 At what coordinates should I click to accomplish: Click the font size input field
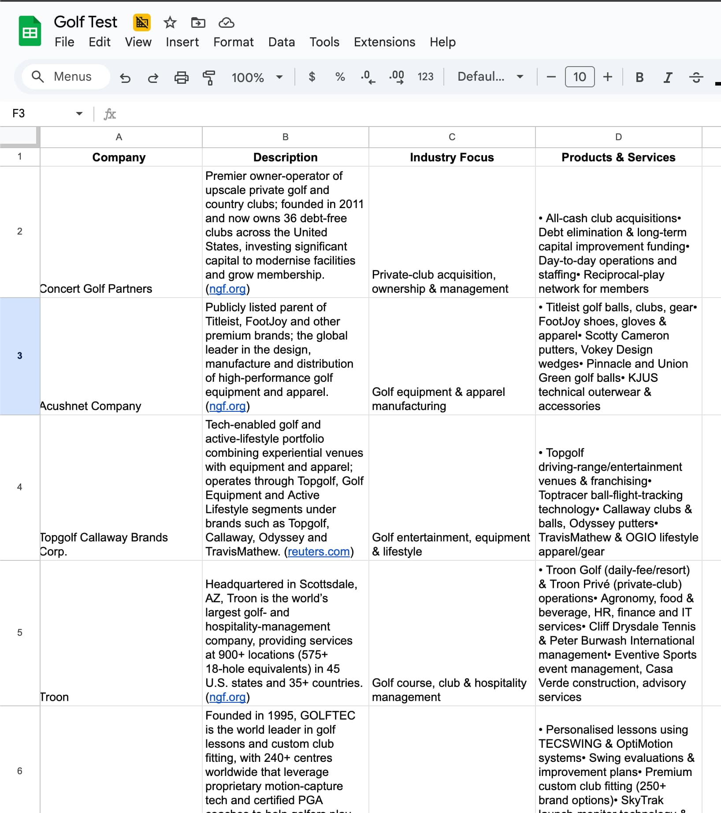580,77
